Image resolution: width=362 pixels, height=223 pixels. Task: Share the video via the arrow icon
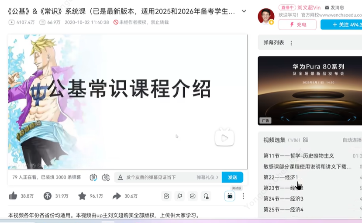[x=117, y=196]
